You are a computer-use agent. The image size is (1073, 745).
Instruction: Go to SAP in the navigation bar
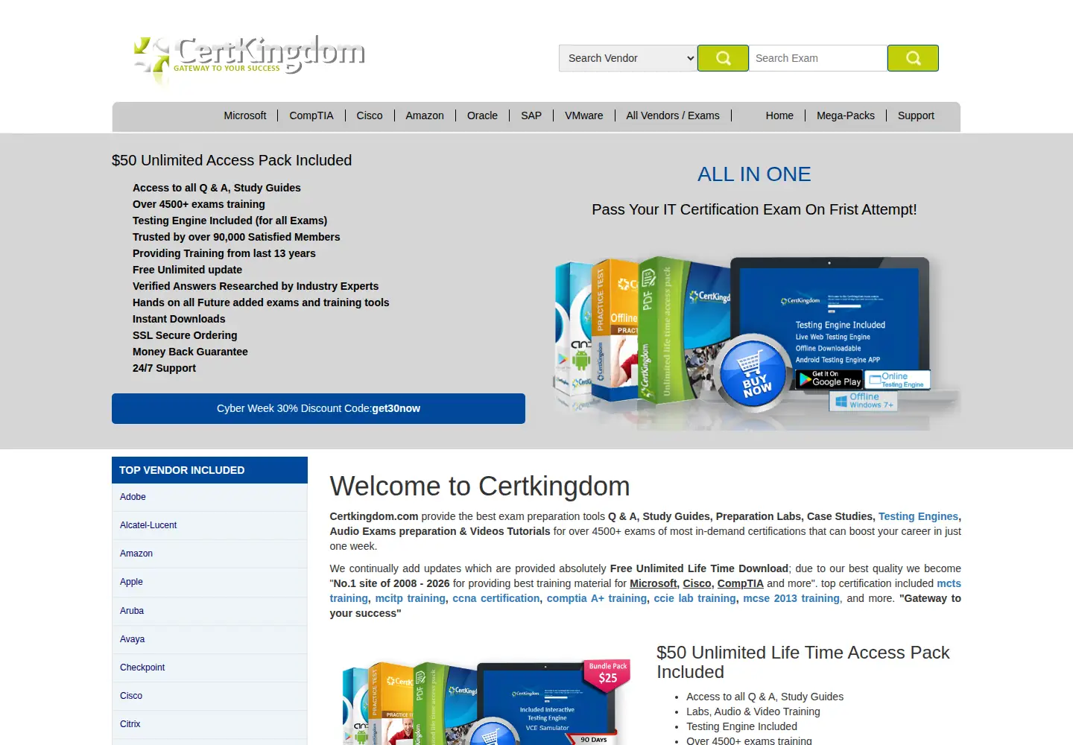531,115
